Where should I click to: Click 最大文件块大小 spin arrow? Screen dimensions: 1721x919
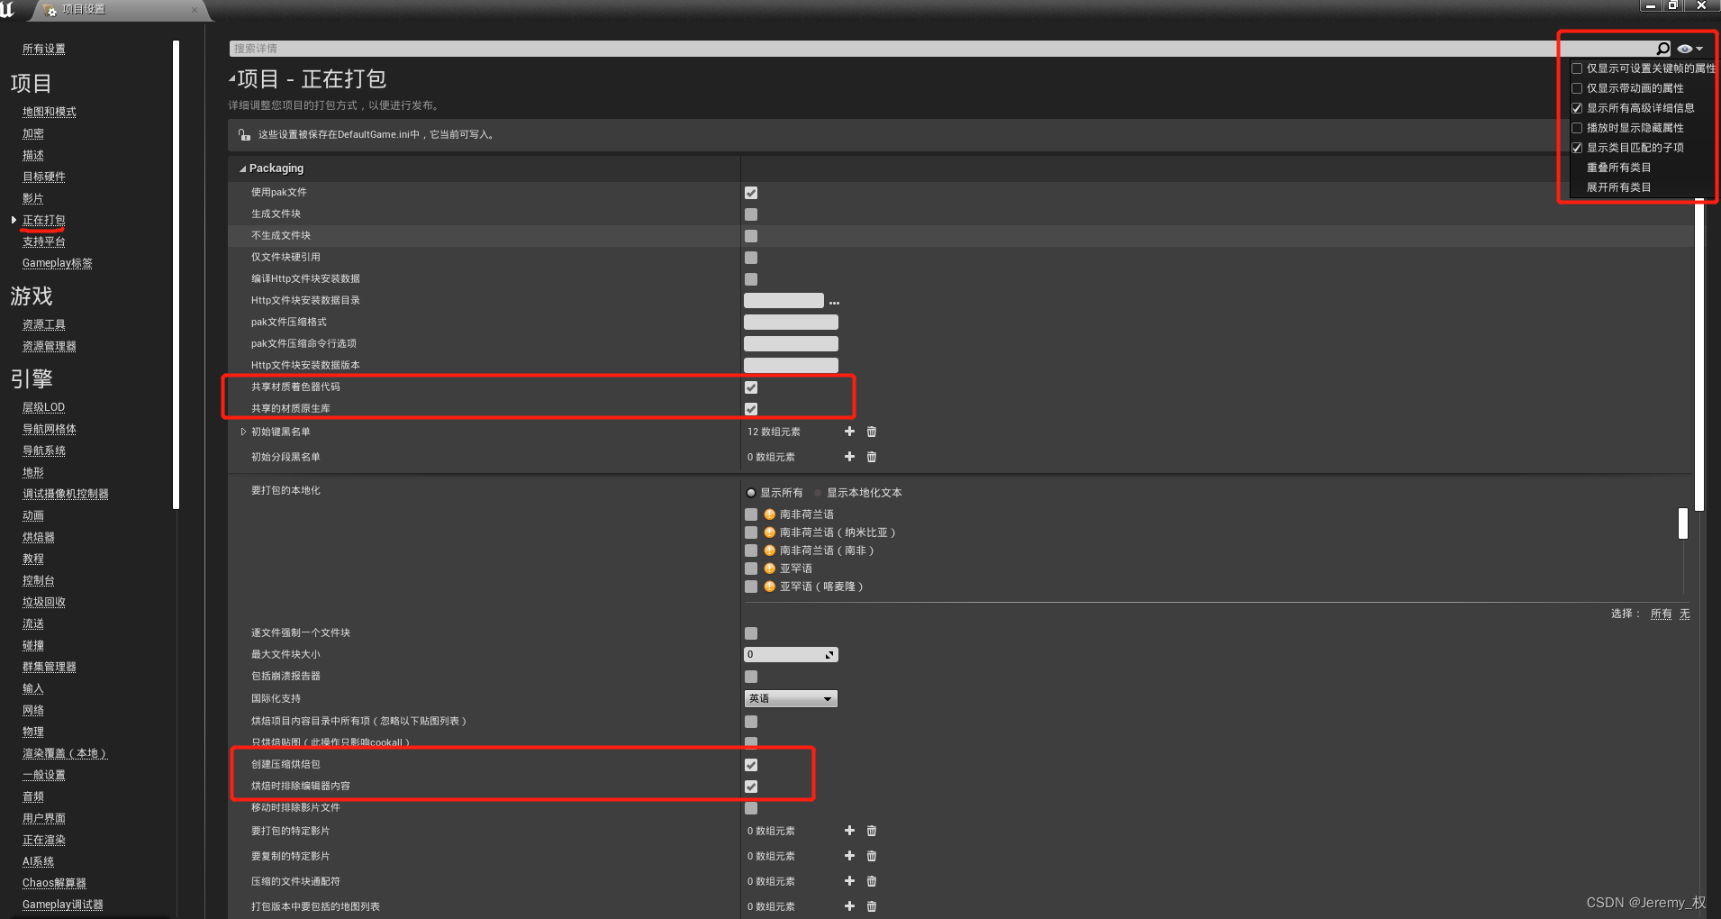pos(829,655)
